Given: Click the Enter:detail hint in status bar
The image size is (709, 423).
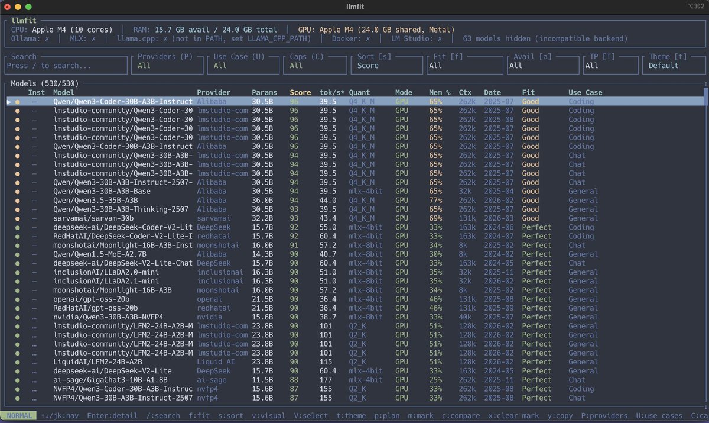Looking at the screenshot, I should coord(112,416).
